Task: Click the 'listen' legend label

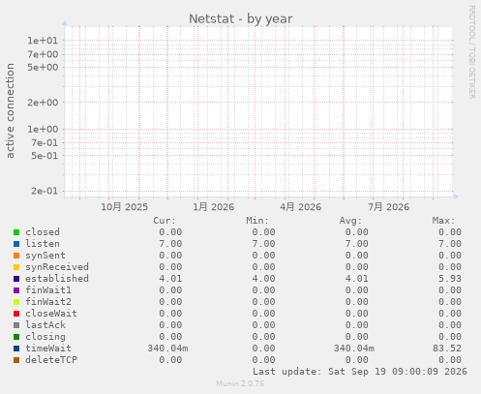Action: (43, 244)
